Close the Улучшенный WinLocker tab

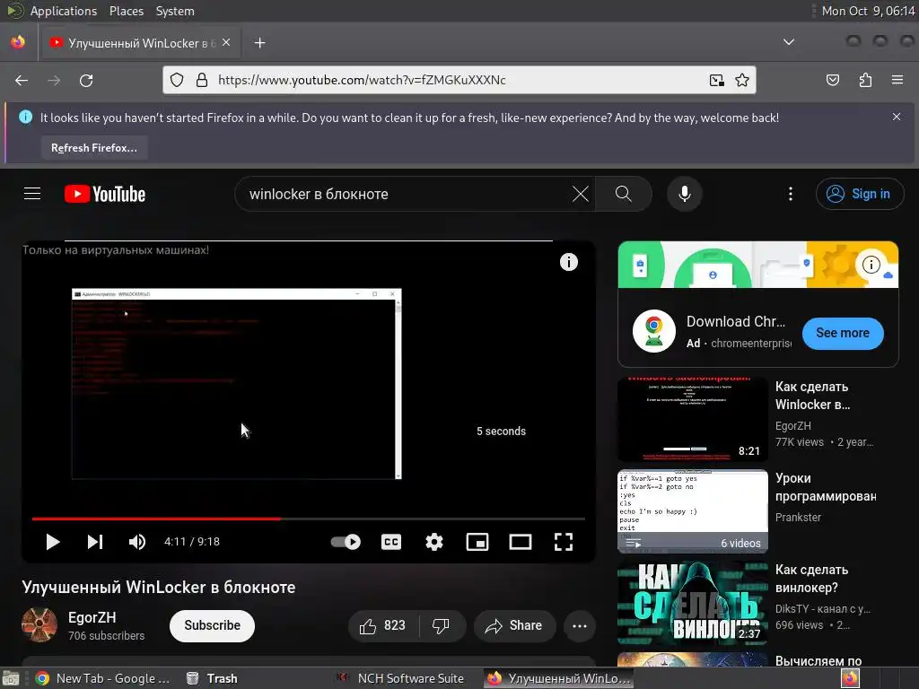point(226,43)
